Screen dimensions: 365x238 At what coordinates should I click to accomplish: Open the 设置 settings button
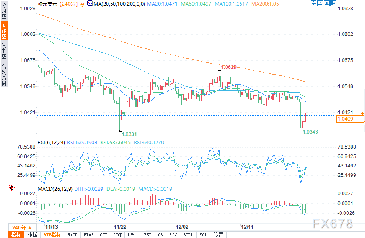click(218, 235)
